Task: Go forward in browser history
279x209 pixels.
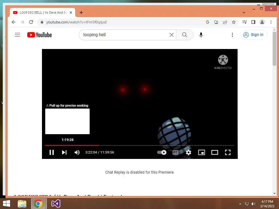Action: click(x=22, y=22)
